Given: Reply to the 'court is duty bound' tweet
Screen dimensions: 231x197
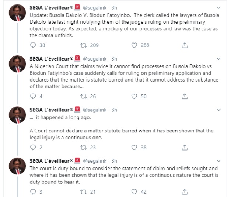Looking at the screenshot, I should (x=33, y=191).
